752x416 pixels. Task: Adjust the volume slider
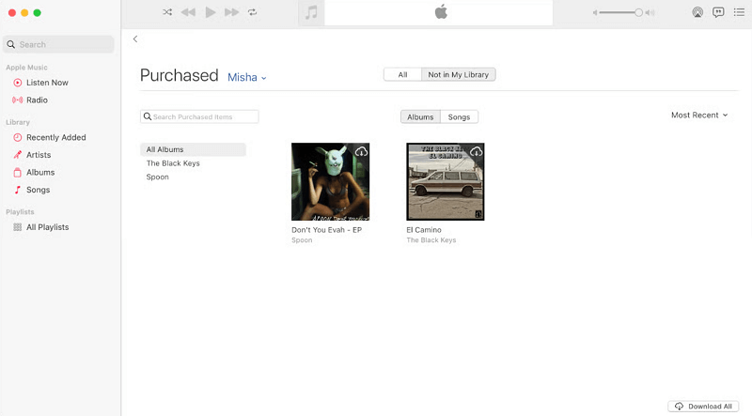[x=620, y=13]
